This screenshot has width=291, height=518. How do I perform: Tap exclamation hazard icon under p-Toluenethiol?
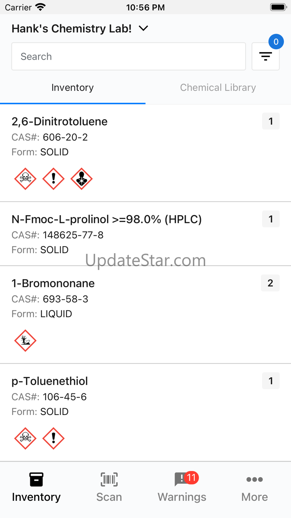pos(53,438)
